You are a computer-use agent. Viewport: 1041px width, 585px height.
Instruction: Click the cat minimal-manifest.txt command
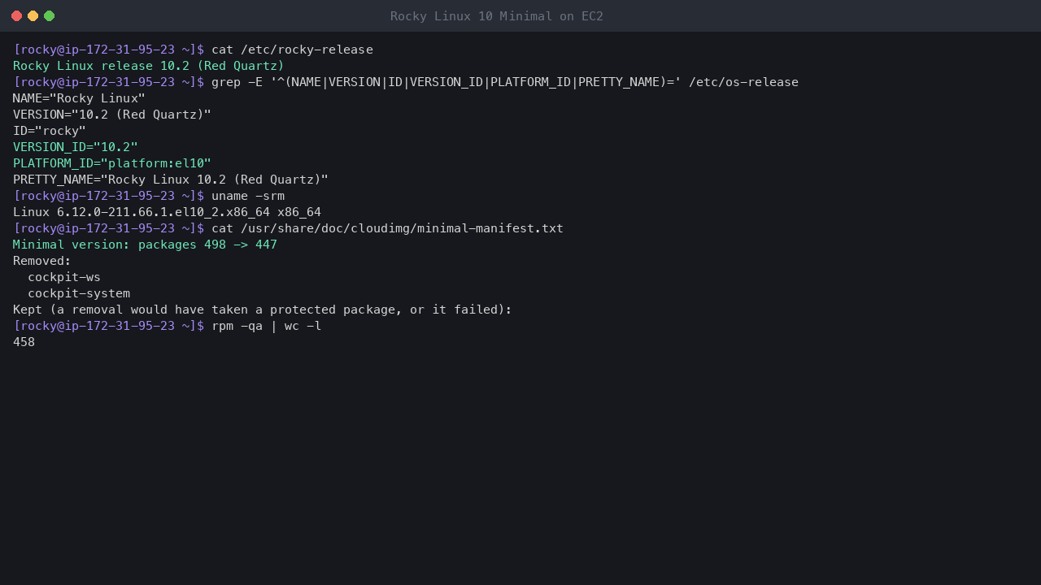(387, 228)
